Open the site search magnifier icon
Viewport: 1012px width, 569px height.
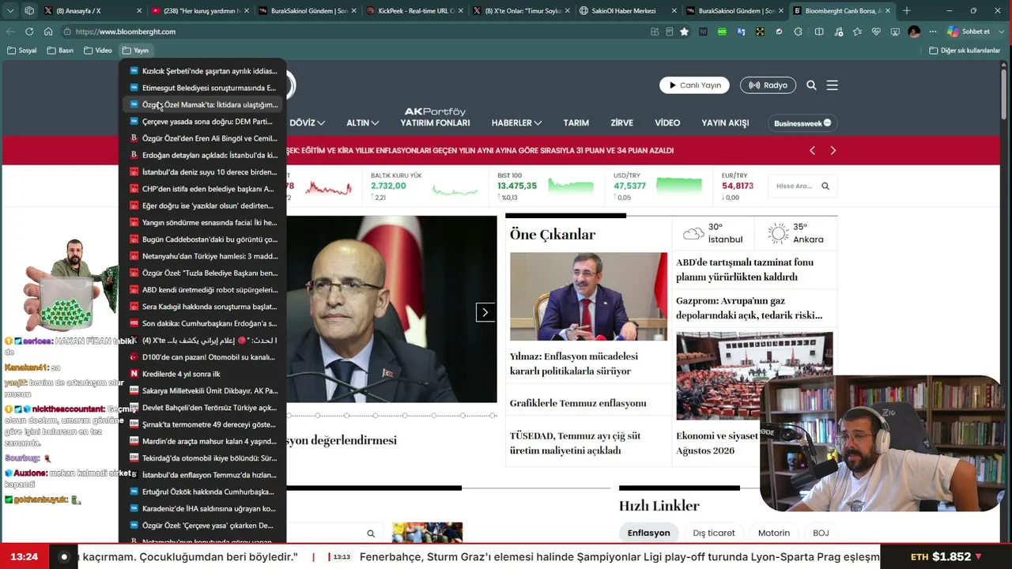coord(811,85)
